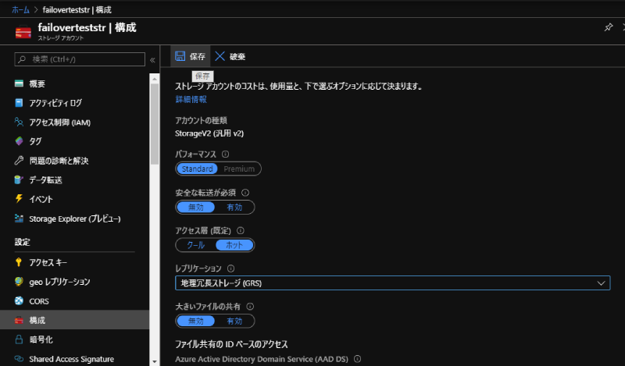
Task: Click the 破棄 discard button
Action: [x=230, y=56]
